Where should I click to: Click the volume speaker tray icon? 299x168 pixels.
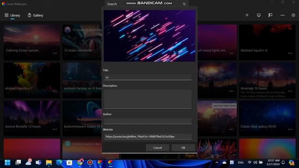click(x=255, y=162)
